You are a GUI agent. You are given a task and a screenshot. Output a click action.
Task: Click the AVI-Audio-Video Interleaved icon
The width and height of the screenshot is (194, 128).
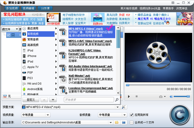63,68
